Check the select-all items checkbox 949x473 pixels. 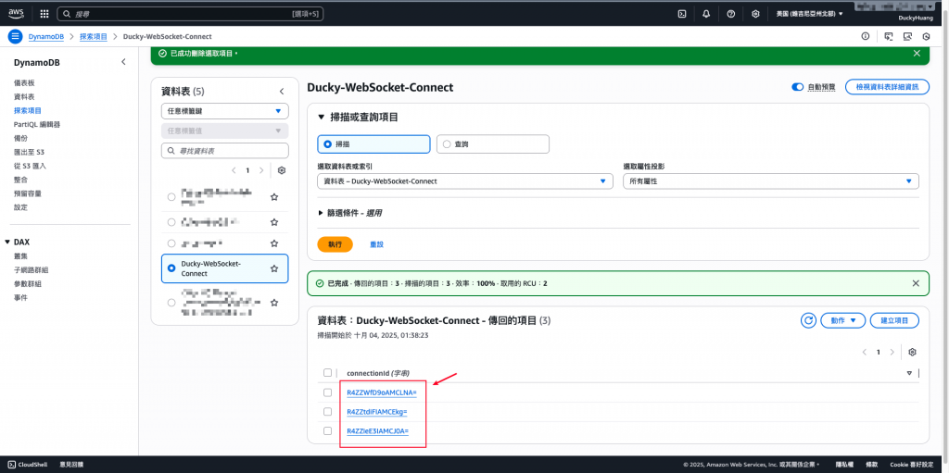pos(327,373)
